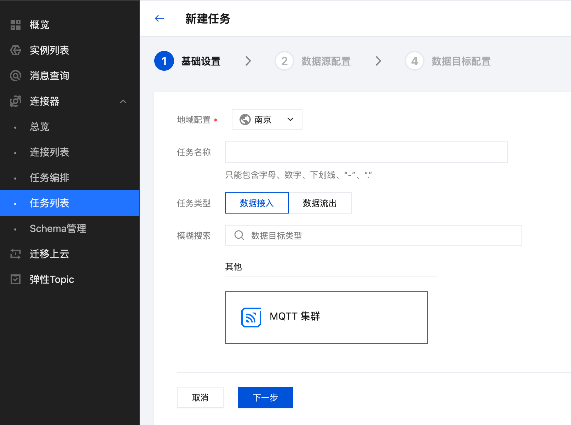Screen dimensions: 571x425
Task: Go to 总览 under 连接器
Action: point(70,127)
